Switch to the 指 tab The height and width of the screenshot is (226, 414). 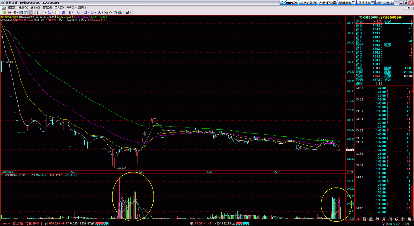pos(390,219)
